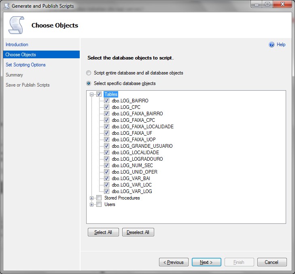Toggle dbo.LOG_FAIXA_CPC checkbox
This screenshot has height=274, width=295.
(x=106, y=120)
